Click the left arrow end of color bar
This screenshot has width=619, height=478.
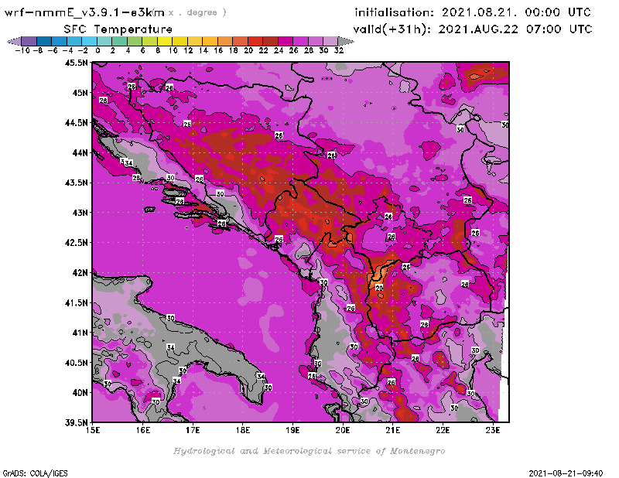coord(12,40)
